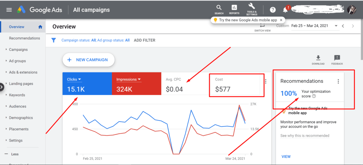Viewport: 363px width, 165px height.
Task: Collapse the sidebar with Less
Action: [x=12, y=154]
